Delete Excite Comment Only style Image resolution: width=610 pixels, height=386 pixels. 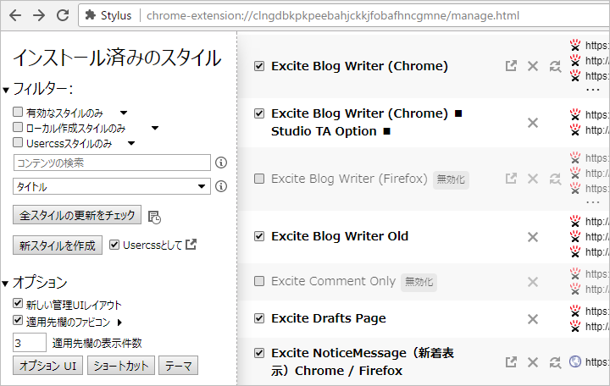[x=533, y=281]
